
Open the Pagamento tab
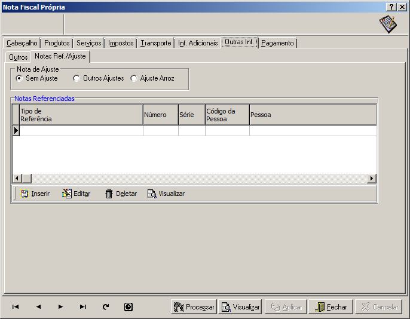(x=277, y=43)
